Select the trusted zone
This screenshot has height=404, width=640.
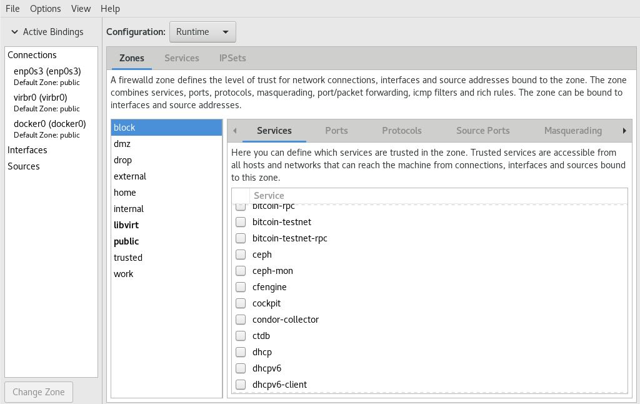128,257
